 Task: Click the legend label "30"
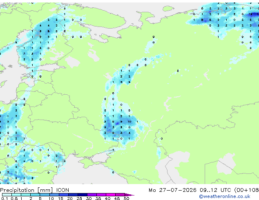[x=89, y=198]
